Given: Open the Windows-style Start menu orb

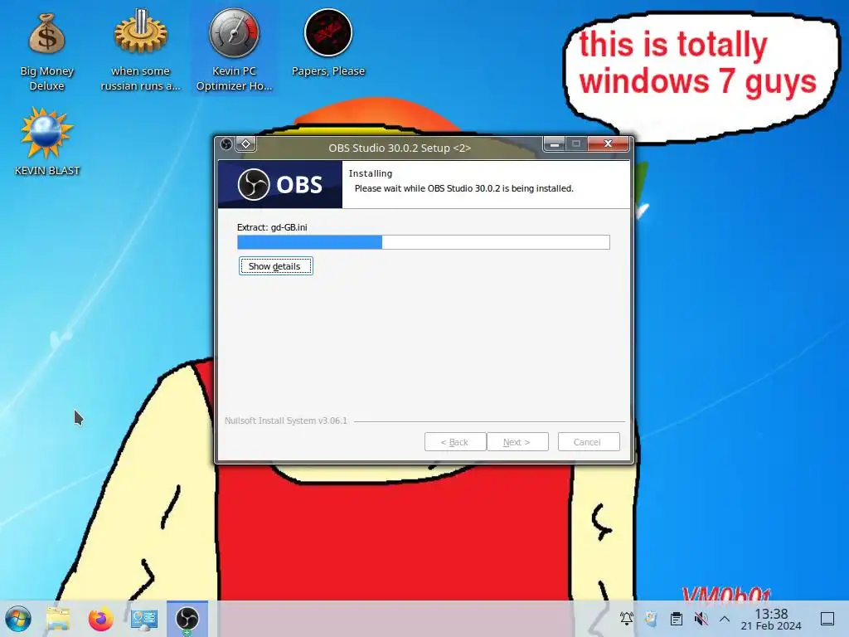Looking at the screenshot, I should 18,619.
